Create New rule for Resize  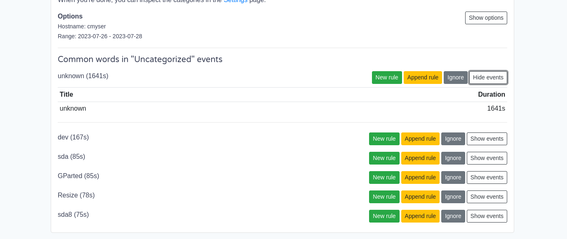[x=384, y=197]
